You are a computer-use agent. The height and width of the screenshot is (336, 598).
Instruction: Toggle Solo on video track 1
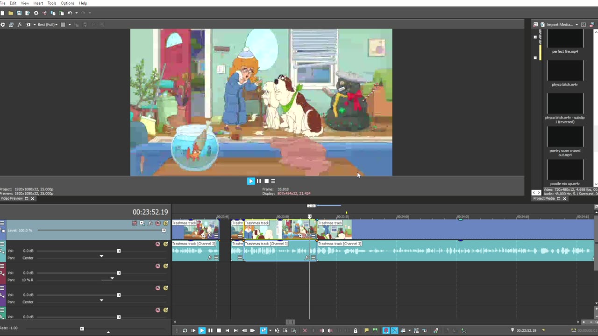[x=166, y=224]
